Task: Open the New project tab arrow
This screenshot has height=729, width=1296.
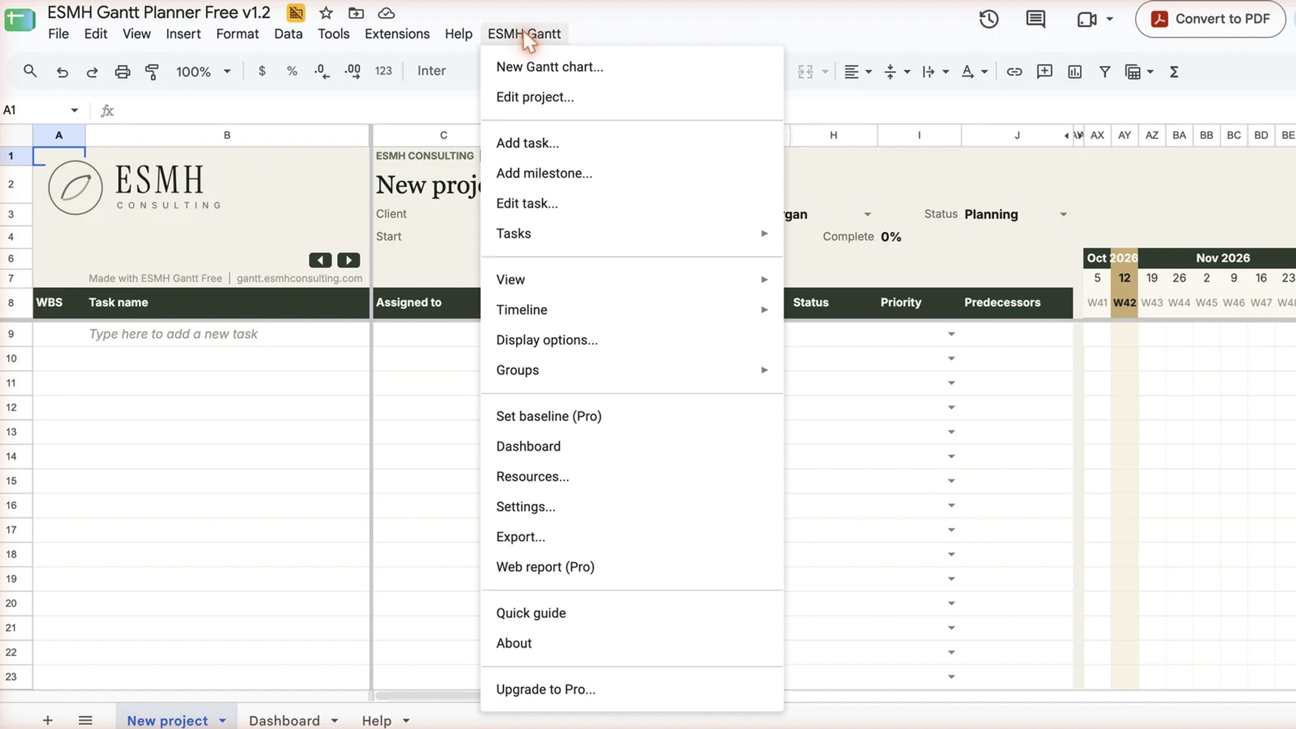Action: pyautogui.click(x=222, y=720)
